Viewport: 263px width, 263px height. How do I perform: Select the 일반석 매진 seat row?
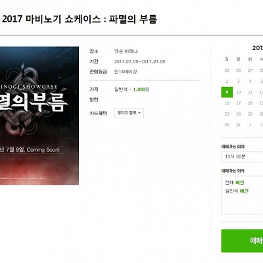click(x=237, y=191)
